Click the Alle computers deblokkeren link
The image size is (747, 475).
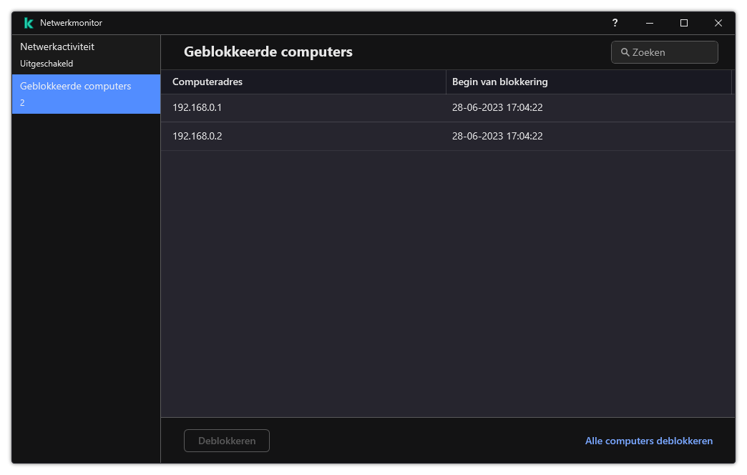[x=648, y=441]
